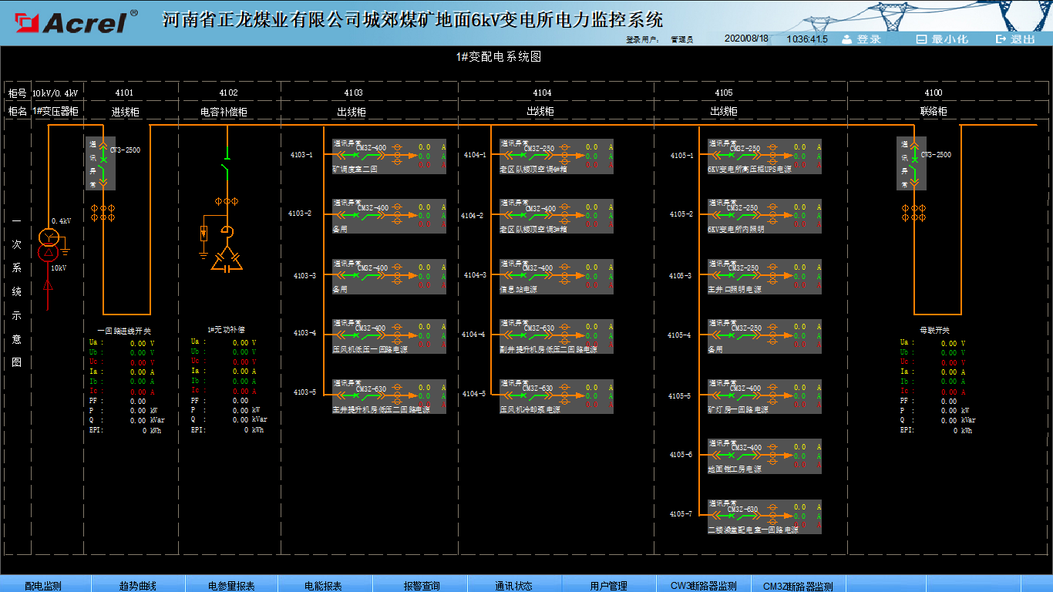Viewport: 1053px width, 592px height.
Task: Click the 主井口照明电源 label
Action: coord(734,290)
